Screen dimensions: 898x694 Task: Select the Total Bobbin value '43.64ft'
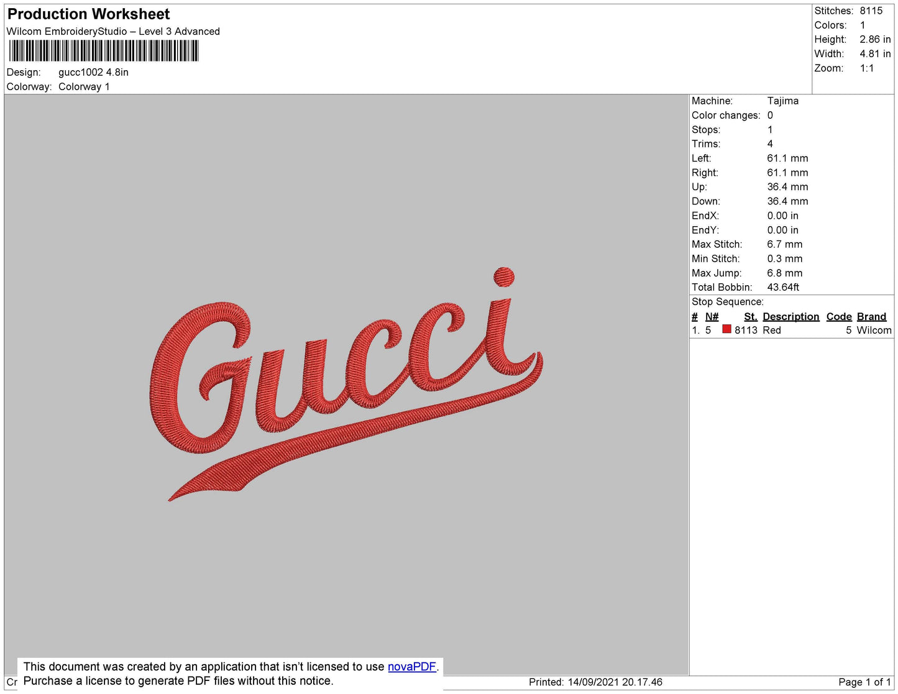[783, 287]
